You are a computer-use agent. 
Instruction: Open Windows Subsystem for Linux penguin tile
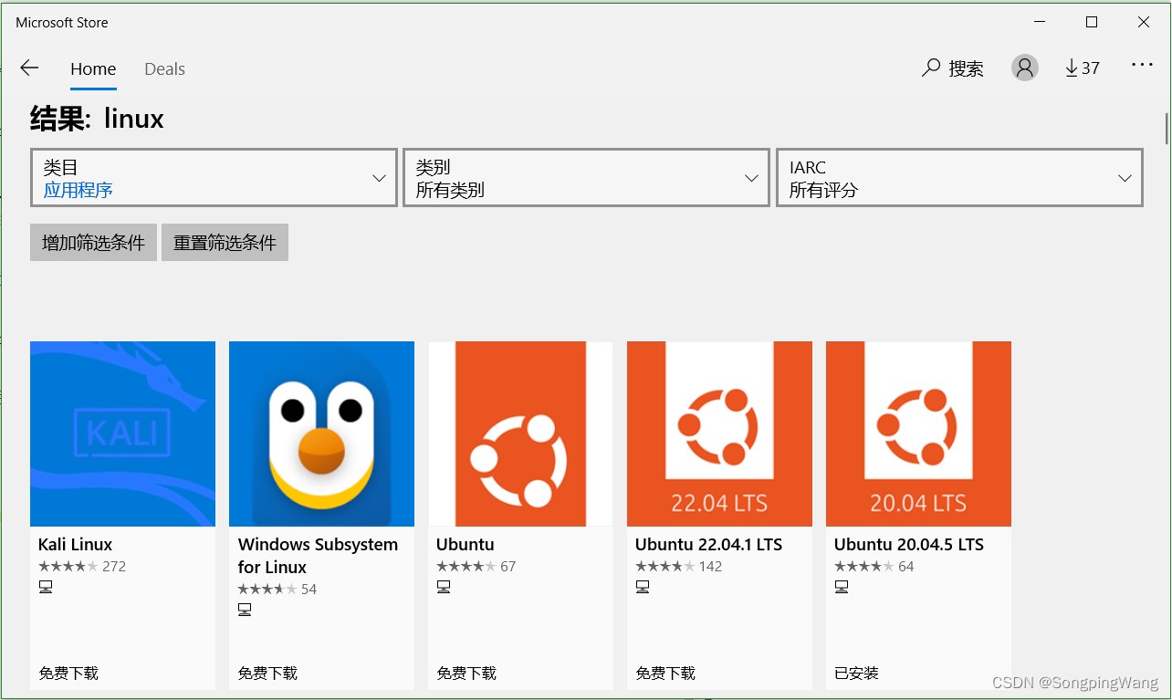[321, 434]
